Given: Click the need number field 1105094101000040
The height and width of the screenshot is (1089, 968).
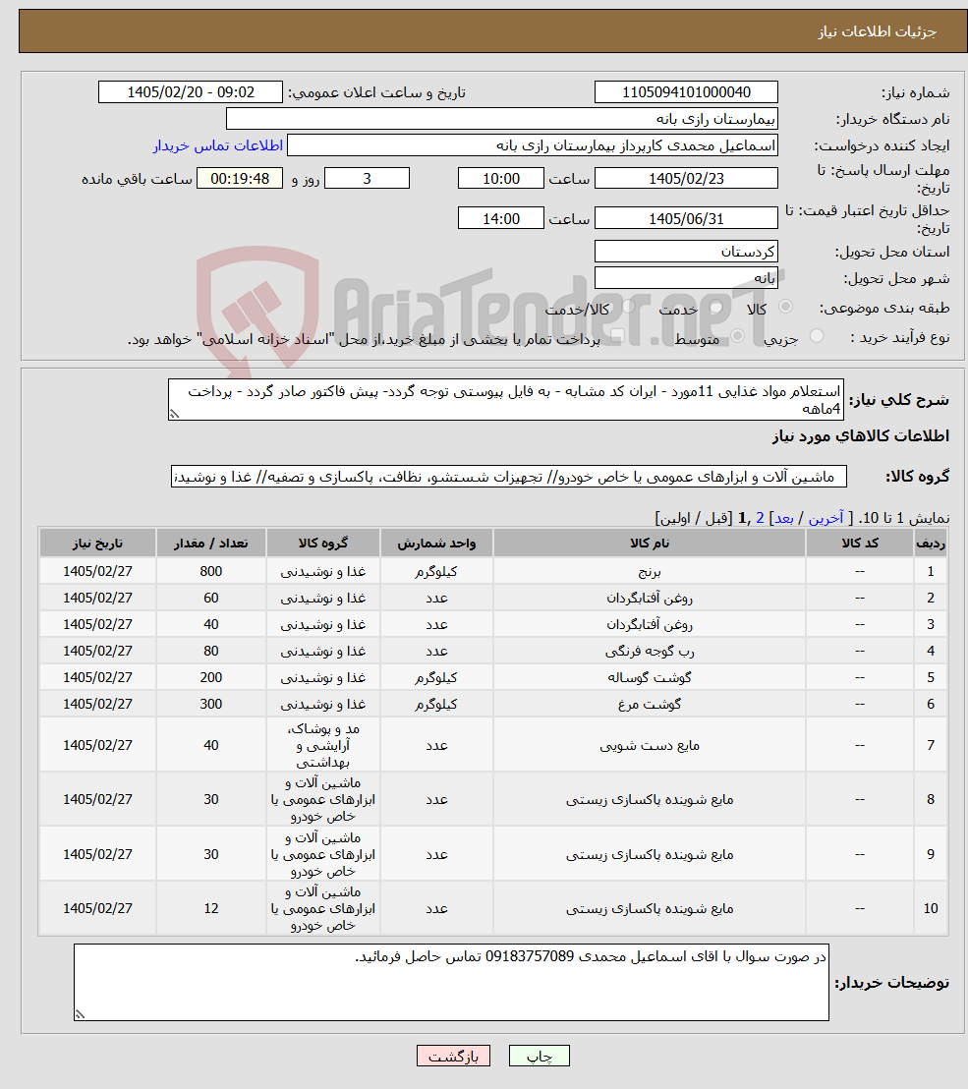Looking at the screenshot, I should coord(686,92).
